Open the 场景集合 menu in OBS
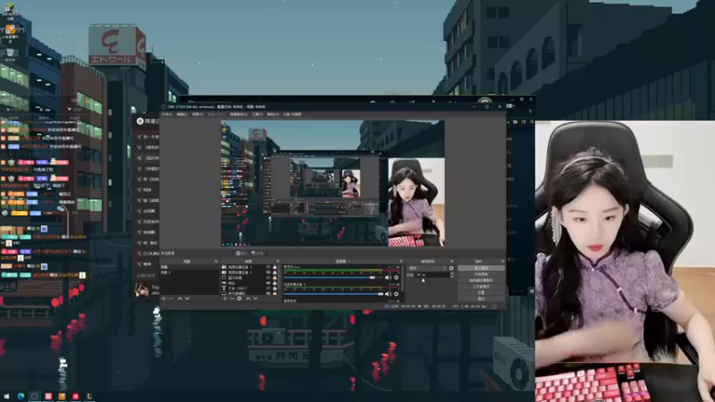The width and height of the screenshot is (715, 402). tap(238, 114)
